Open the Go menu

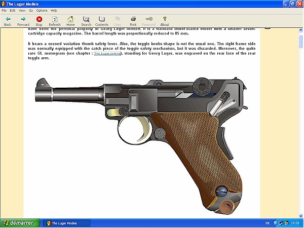31,11
